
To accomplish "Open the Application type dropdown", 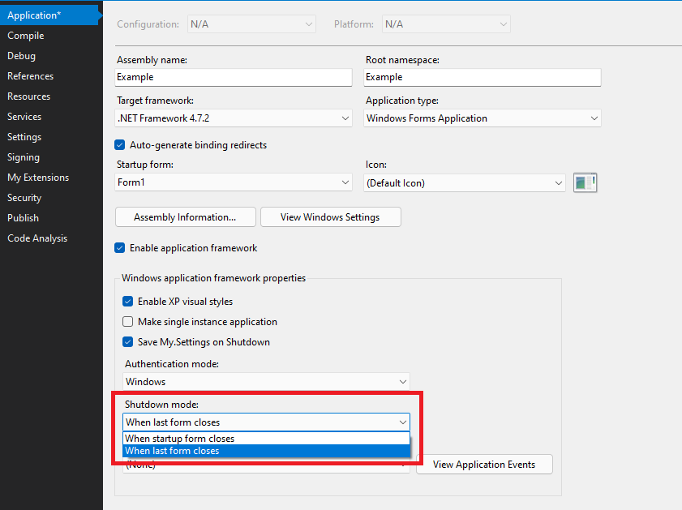I will [x=483, y=118].
